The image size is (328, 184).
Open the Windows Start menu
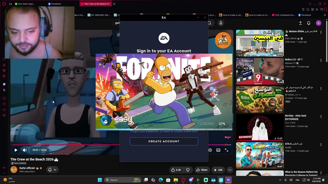tap(100, 180)
